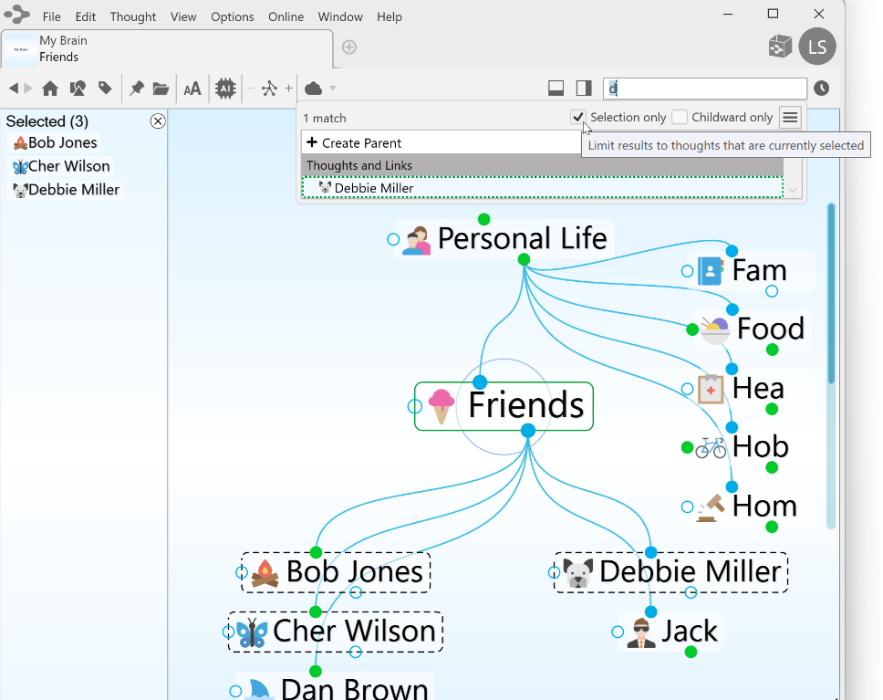Click the Home thought icon in toolbar
883x700 pixels.
[x=50, y=89]
